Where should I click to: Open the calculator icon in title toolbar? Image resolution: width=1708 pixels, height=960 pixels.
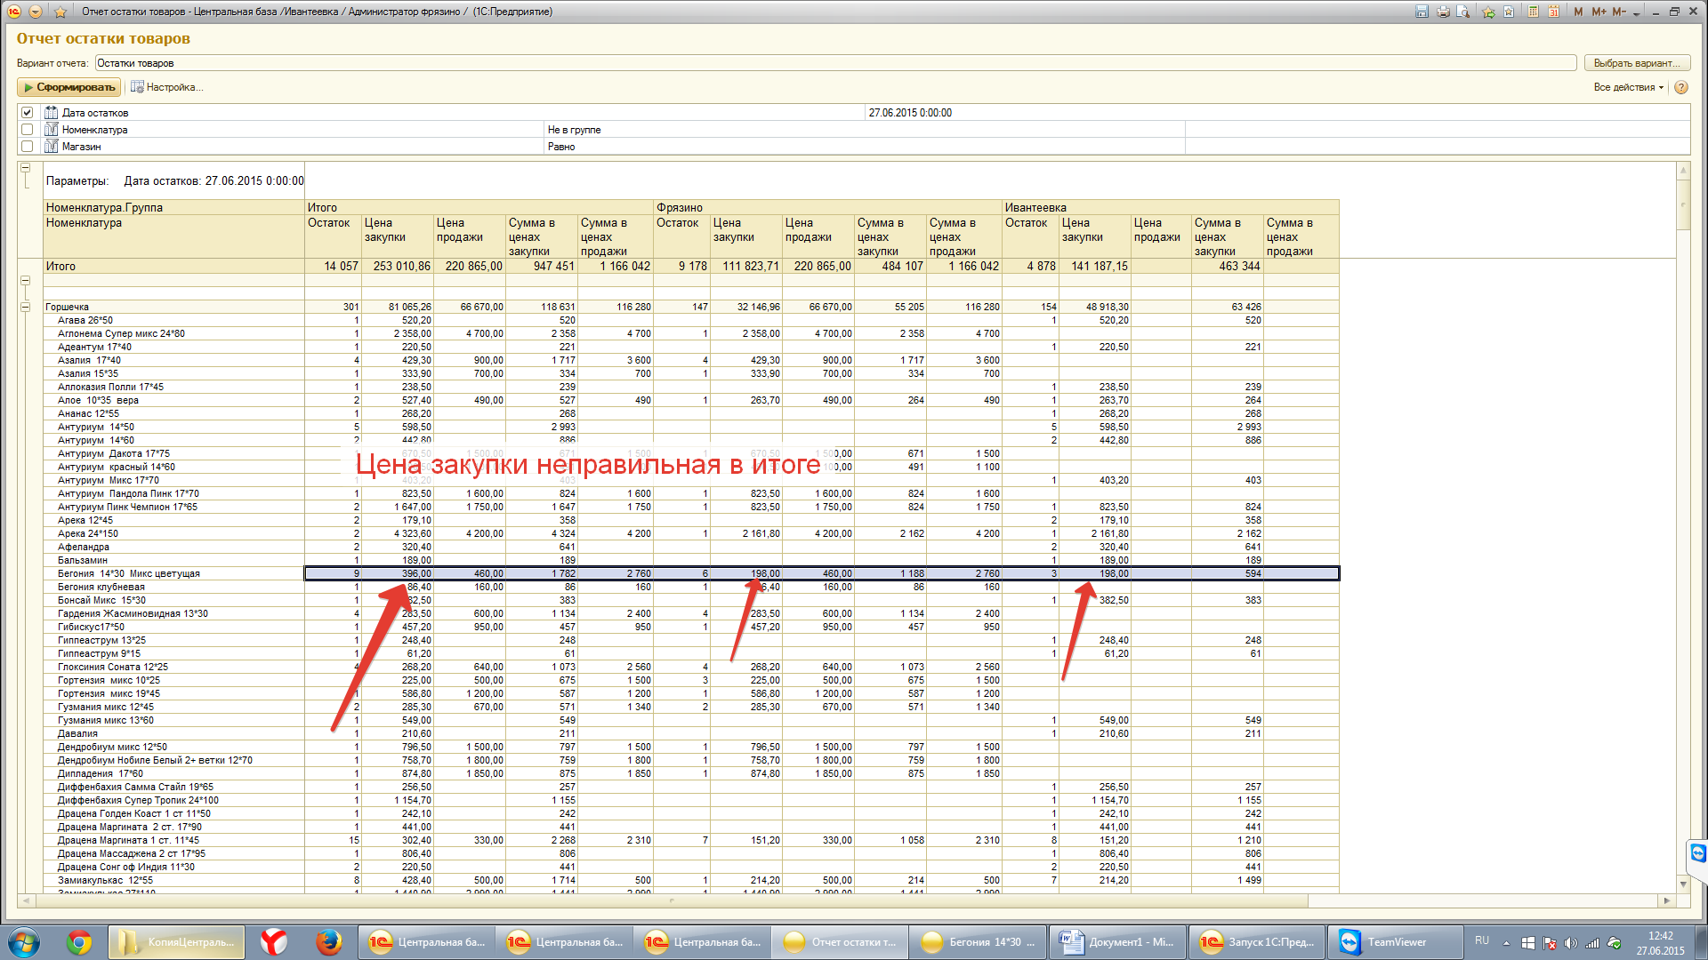(1534, 12)
